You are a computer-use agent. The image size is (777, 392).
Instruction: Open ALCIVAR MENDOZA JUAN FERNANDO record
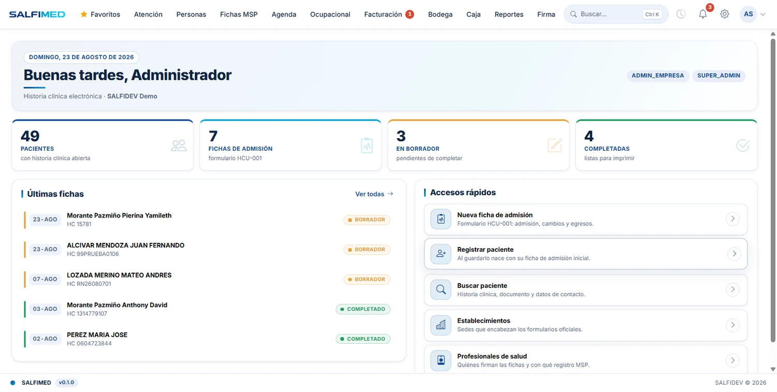tap(208, 250)
